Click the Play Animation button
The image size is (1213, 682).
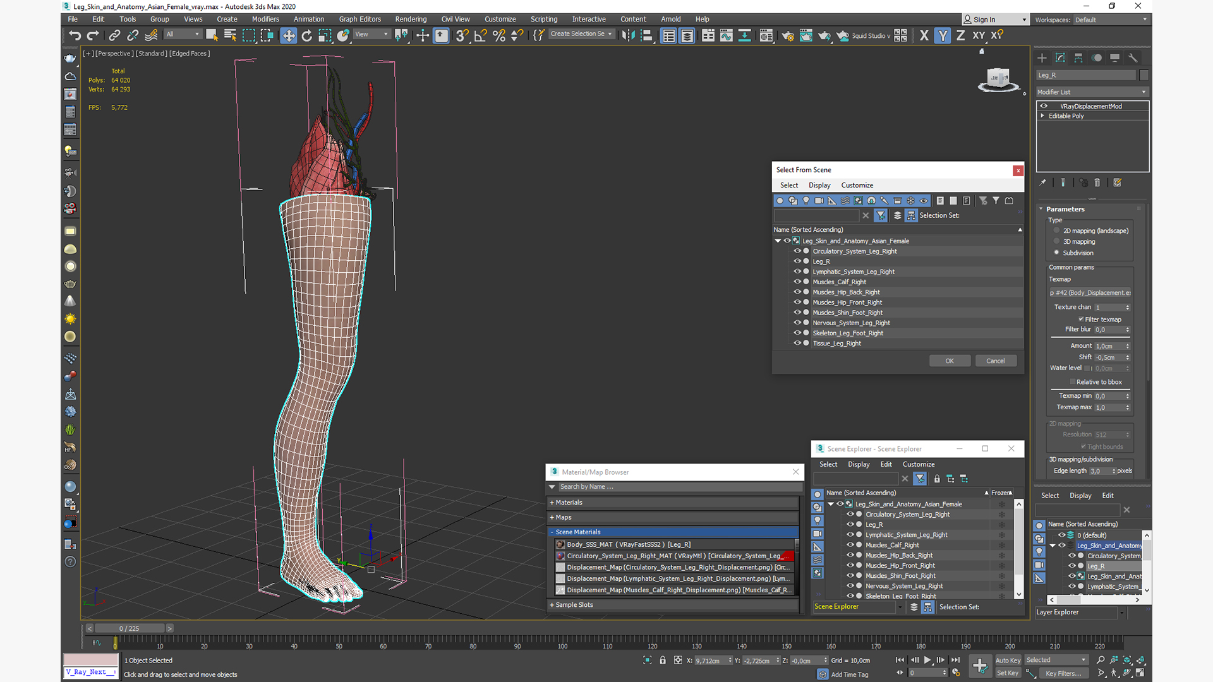tap(927, 660)
